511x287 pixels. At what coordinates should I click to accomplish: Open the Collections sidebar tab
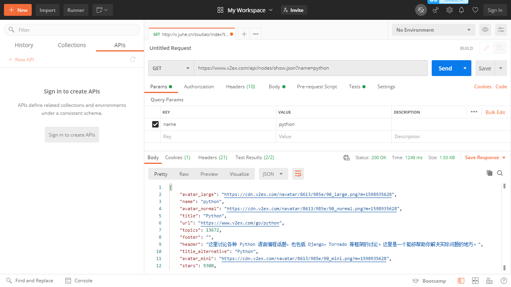click(72, 45)
